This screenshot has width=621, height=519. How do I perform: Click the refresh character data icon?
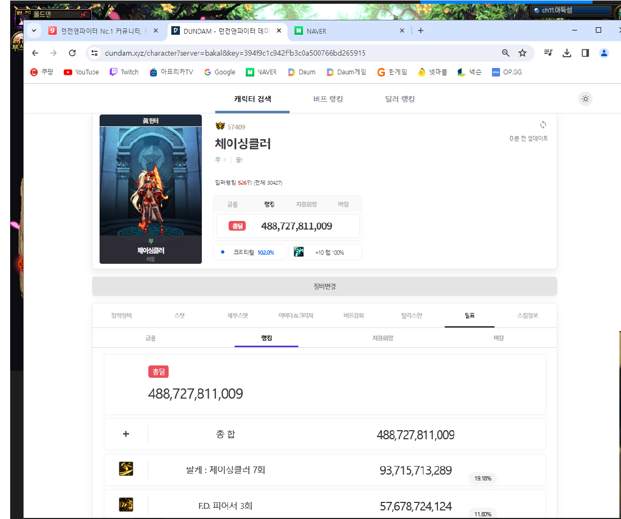pyautogui.click(x=543, y=125)
